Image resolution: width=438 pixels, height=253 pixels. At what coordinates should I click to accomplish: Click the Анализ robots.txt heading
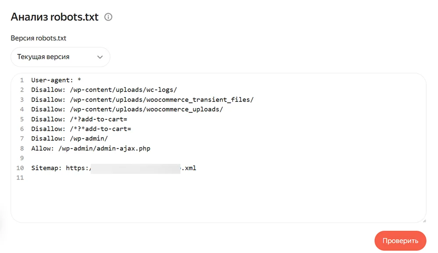55,17
